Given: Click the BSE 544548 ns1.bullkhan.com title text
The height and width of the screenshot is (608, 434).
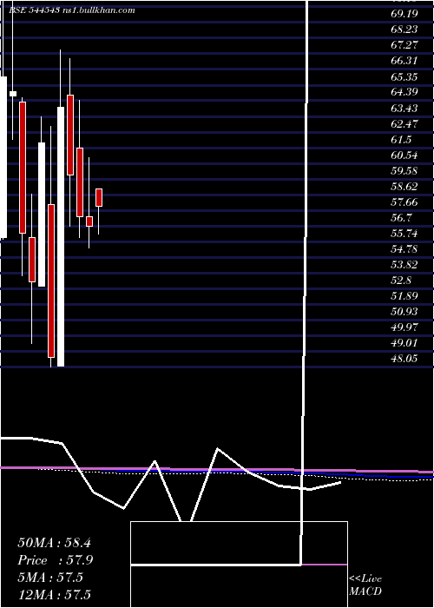Looking at the screenshot, I should click(x=72, y=10).
